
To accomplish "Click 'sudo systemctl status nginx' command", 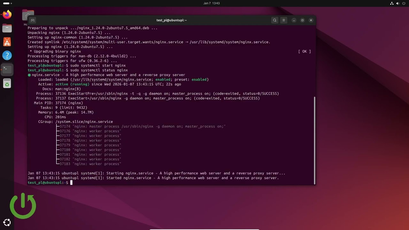I will click(x=99, y=70).
